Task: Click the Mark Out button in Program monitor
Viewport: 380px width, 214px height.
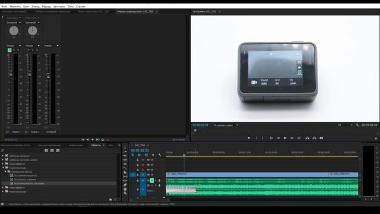Action: coord(262,138)
